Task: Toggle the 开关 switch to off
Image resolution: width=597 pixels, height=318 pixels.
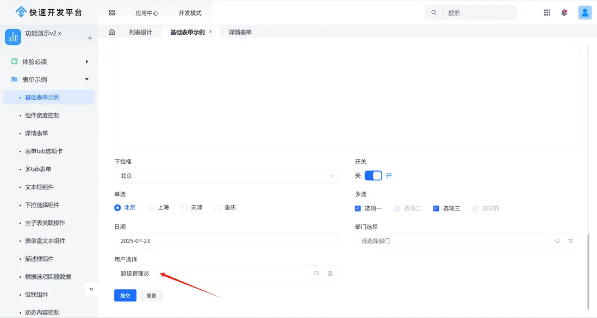Action: [373, 175]
